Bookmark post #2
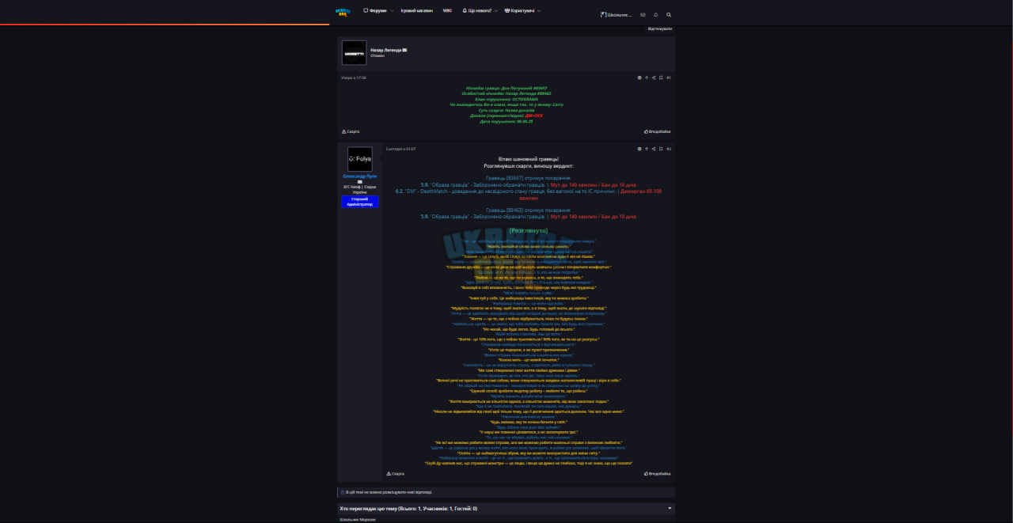This screenshot has width=1013, height=523. click(661, 149)
